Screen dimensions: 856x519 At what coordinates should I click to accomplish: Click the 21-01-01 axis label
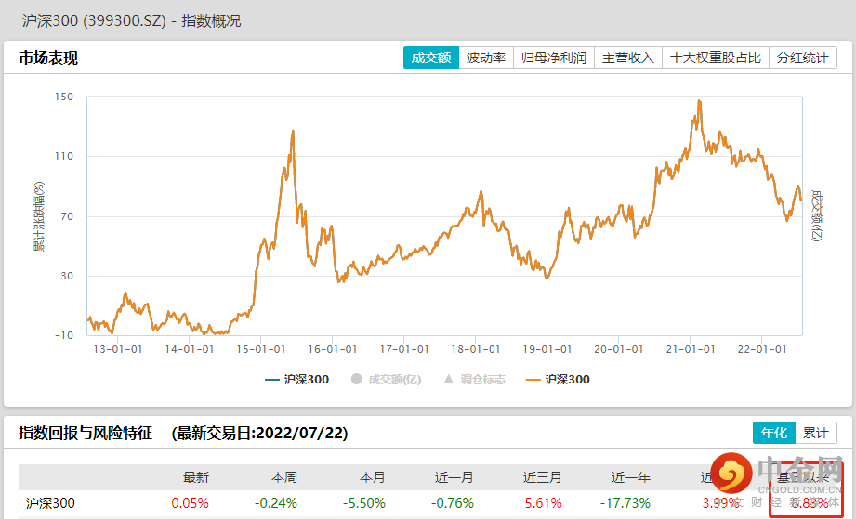691,349
